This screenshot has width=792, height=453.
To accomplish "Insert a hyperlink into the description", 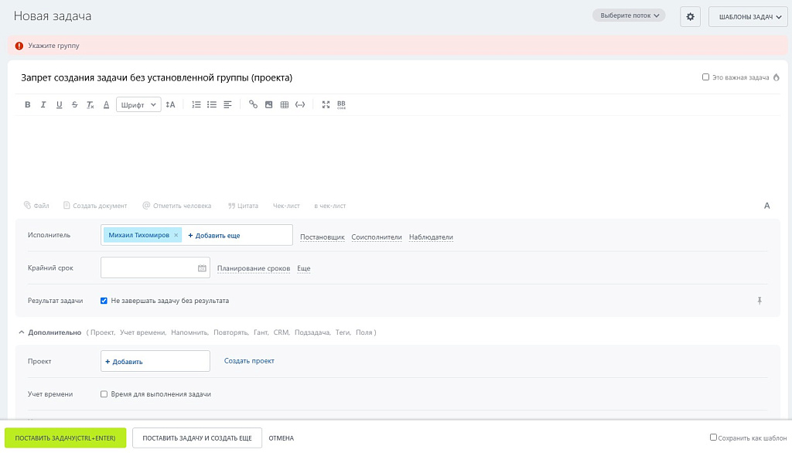I will [253, 104].
